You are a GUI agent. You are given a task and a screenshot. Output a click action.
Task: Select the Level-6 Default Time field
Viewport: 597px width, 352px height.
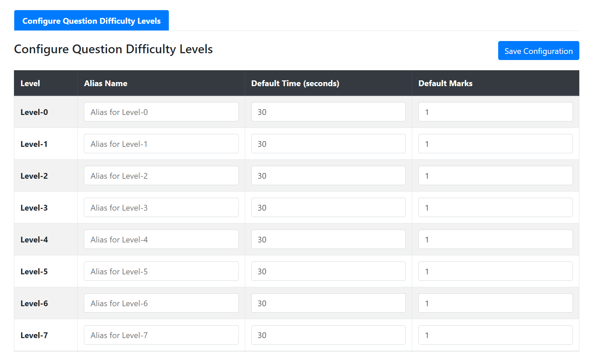tap(328, 303)
